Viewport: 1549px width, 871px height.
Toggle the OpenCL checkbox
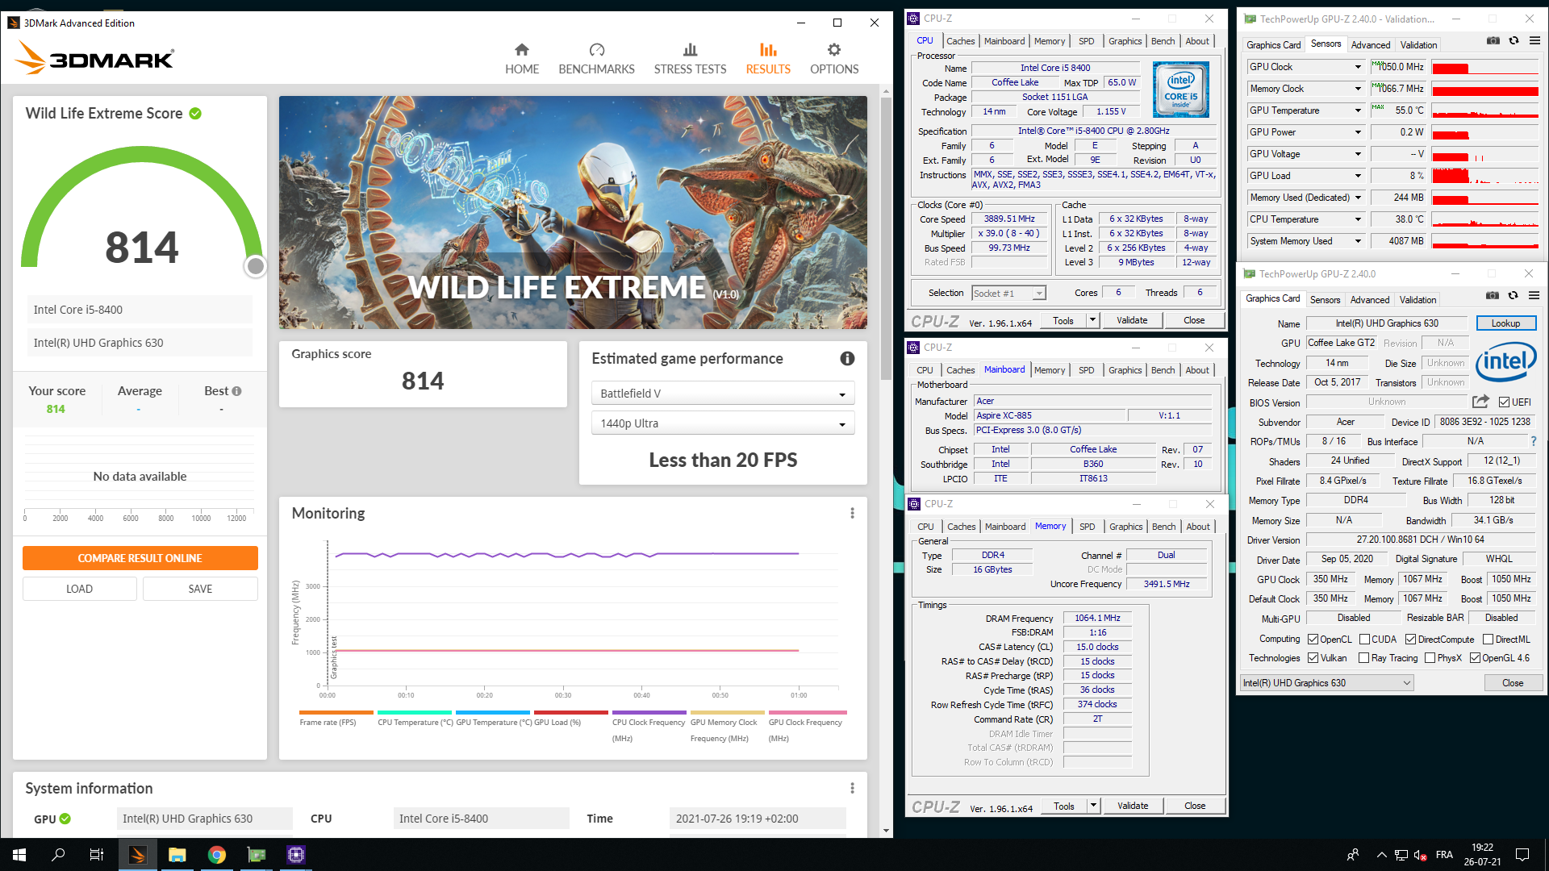(x=1313, y=640)
